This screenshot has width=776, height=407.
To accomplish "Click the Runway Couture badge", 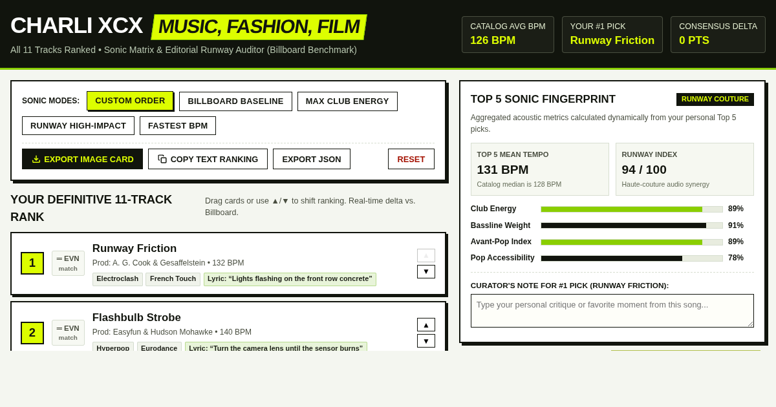I will 715,99.
